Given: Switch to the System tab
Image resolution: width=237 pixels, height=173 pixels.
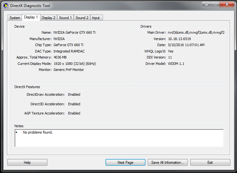Looking at the screenshot, I should [x=15, y=18].
